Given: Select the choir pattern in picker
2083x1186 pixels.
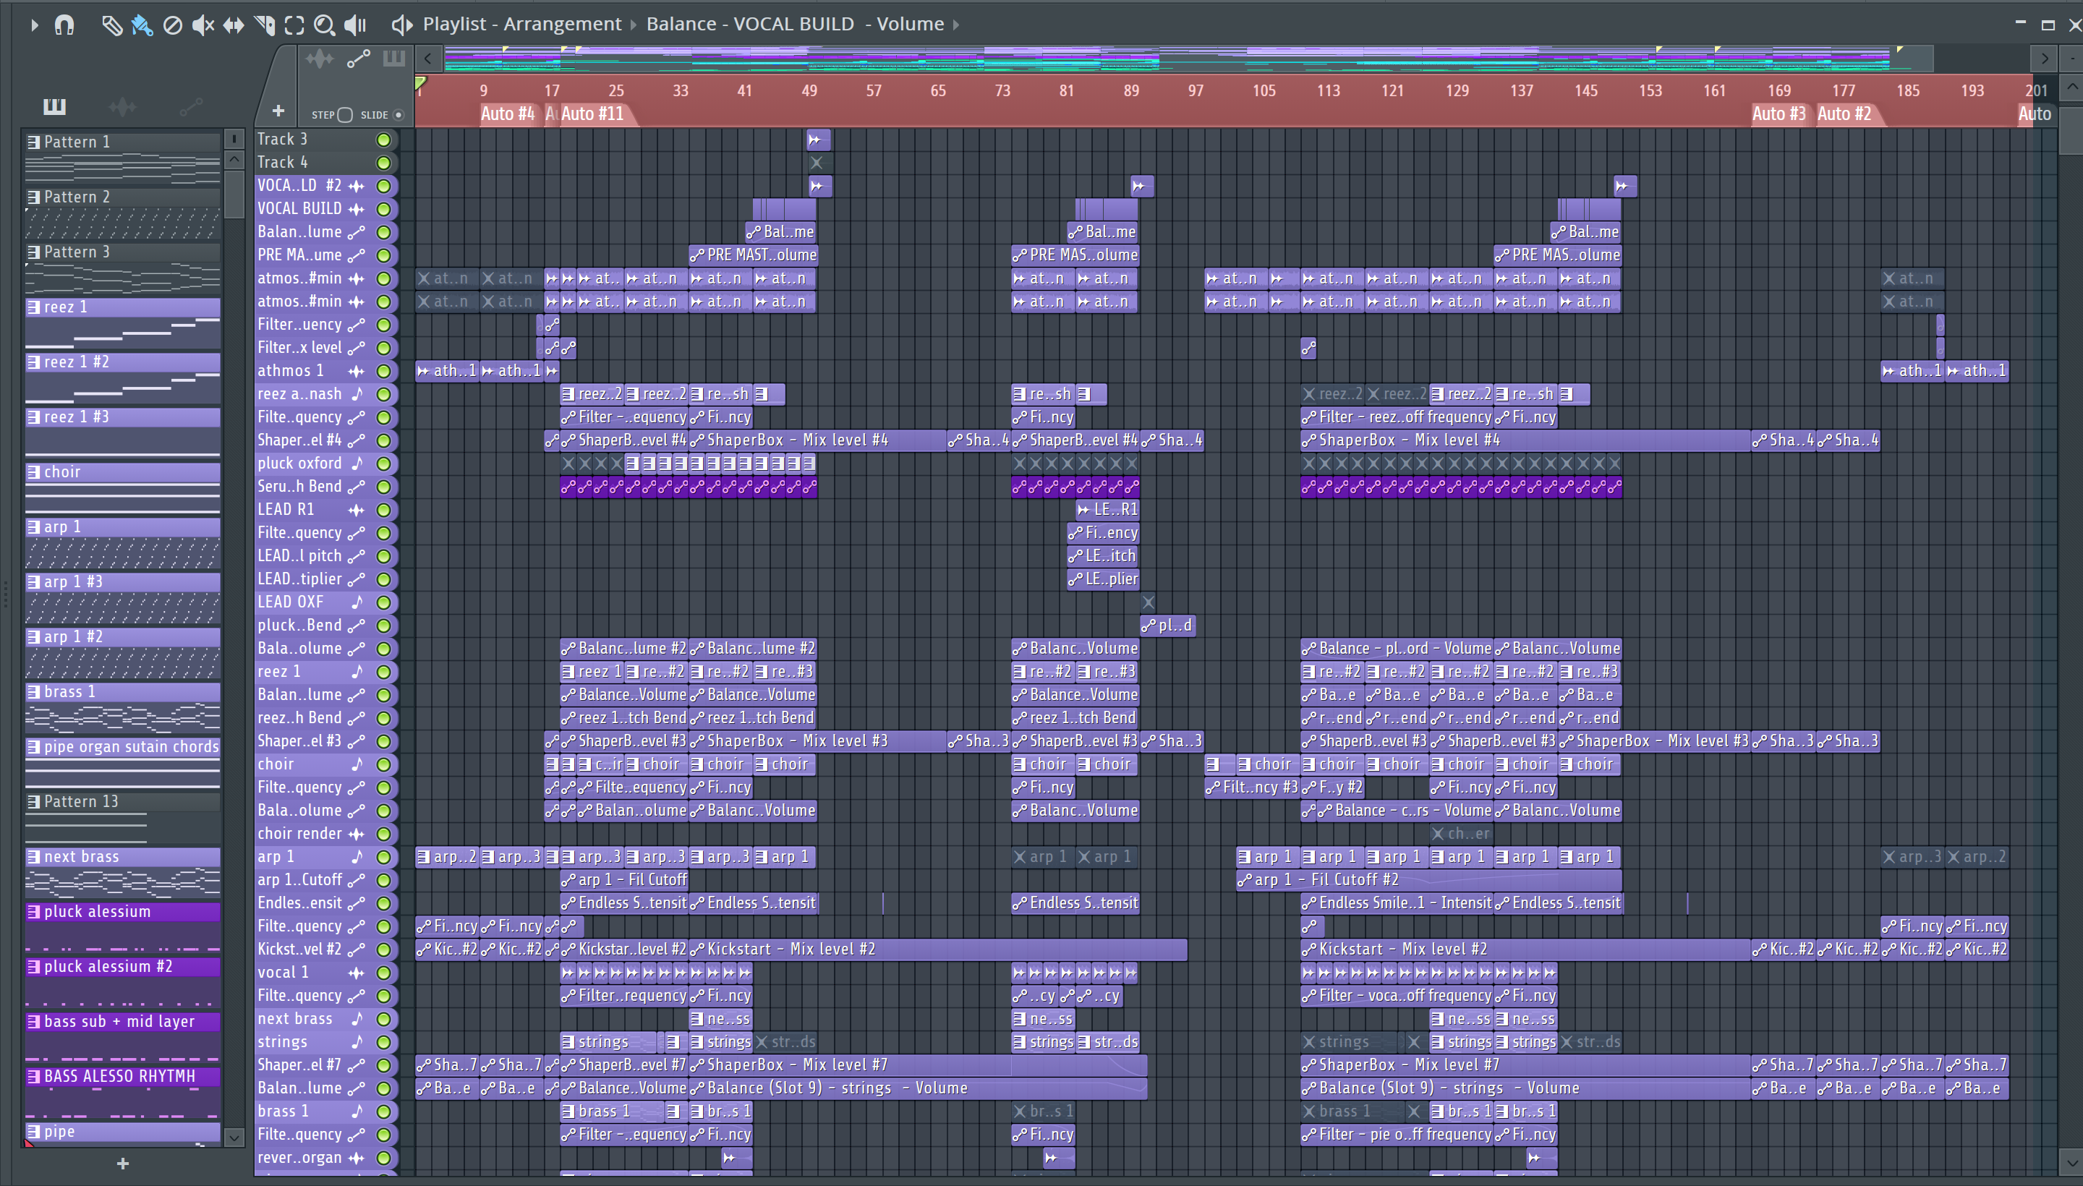Looking at the screenshot, I should [x=123, y=472].
